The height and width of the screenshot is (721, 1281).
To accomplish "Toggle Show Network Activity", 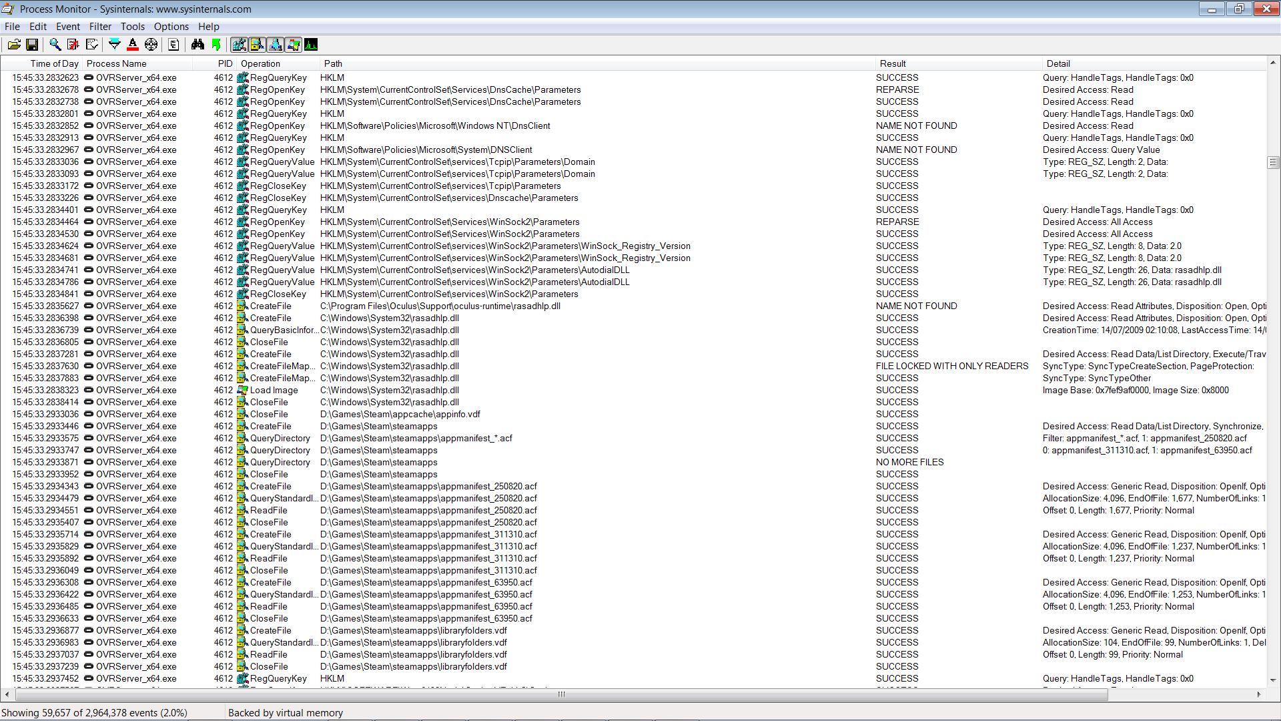I will pos(275,45).
